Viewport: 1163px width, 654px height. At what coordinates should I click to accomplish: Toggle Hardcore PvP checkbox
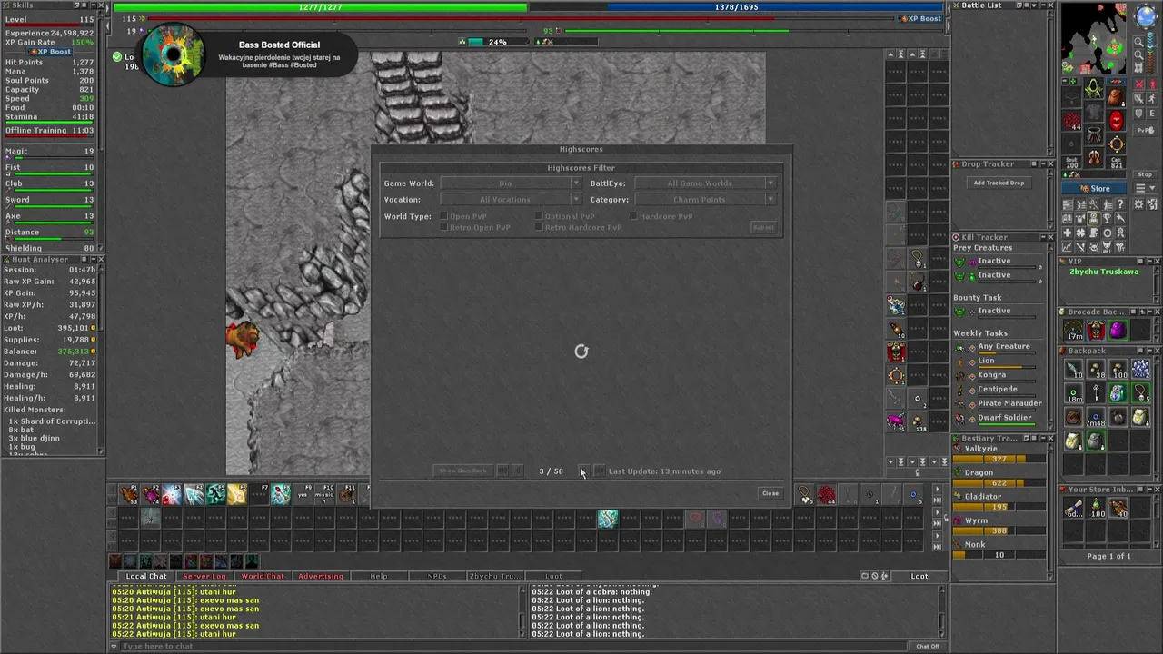[x=633, y=216]
